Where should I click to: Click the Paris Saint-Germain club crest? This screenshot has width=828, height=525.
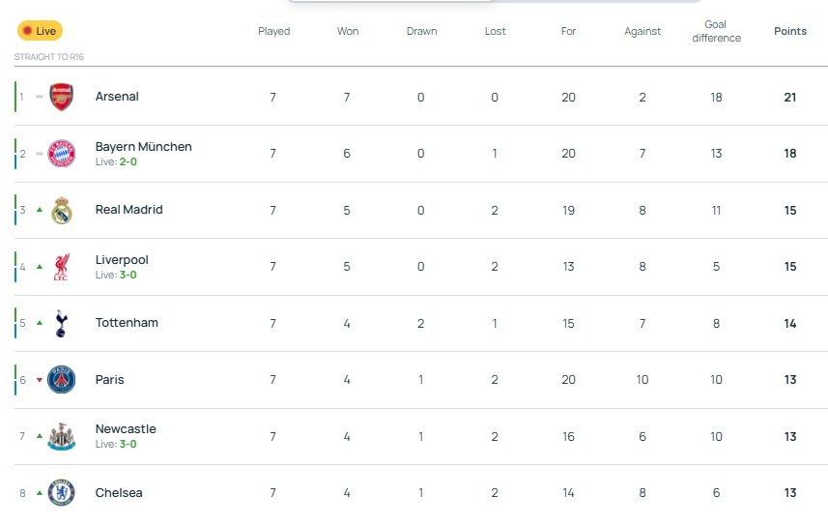pyautogui.click(x=61, y=380)
